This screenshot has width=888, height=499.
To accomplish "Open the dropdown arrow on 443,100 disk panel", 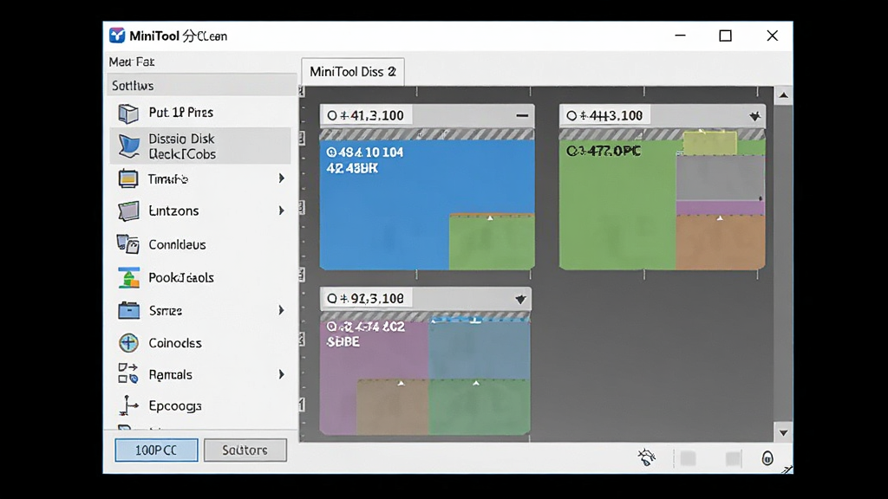I will click(x=754, y=116).
